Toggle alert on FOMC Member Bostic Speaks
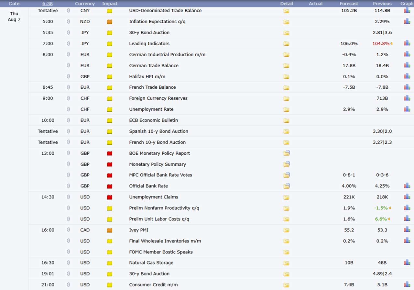Screen dimensions: 414x290 click(68, 252)
